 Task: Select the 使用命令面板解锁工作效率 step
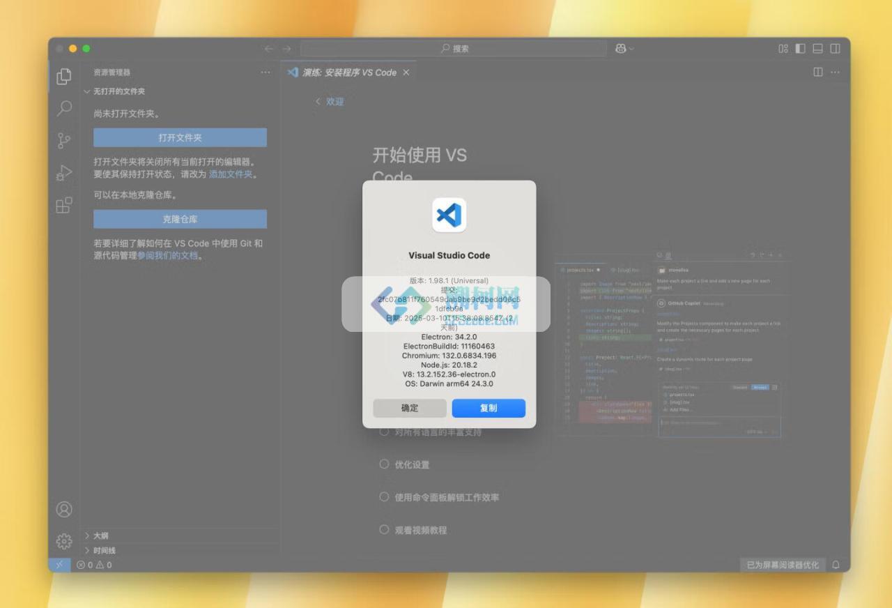[x=439, y=497]
